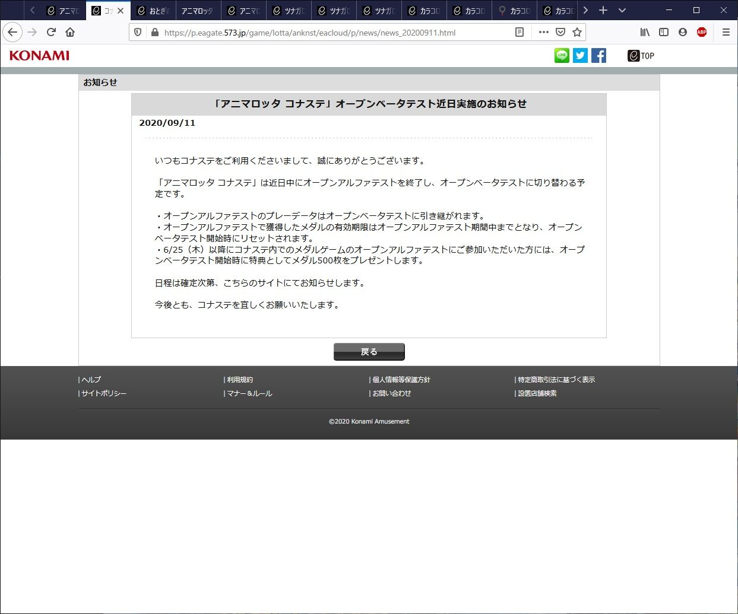Screen dimensions: 738x614
Task: Click the browser forward arrow
Action: pyautogui.click(x=32, y=32)
